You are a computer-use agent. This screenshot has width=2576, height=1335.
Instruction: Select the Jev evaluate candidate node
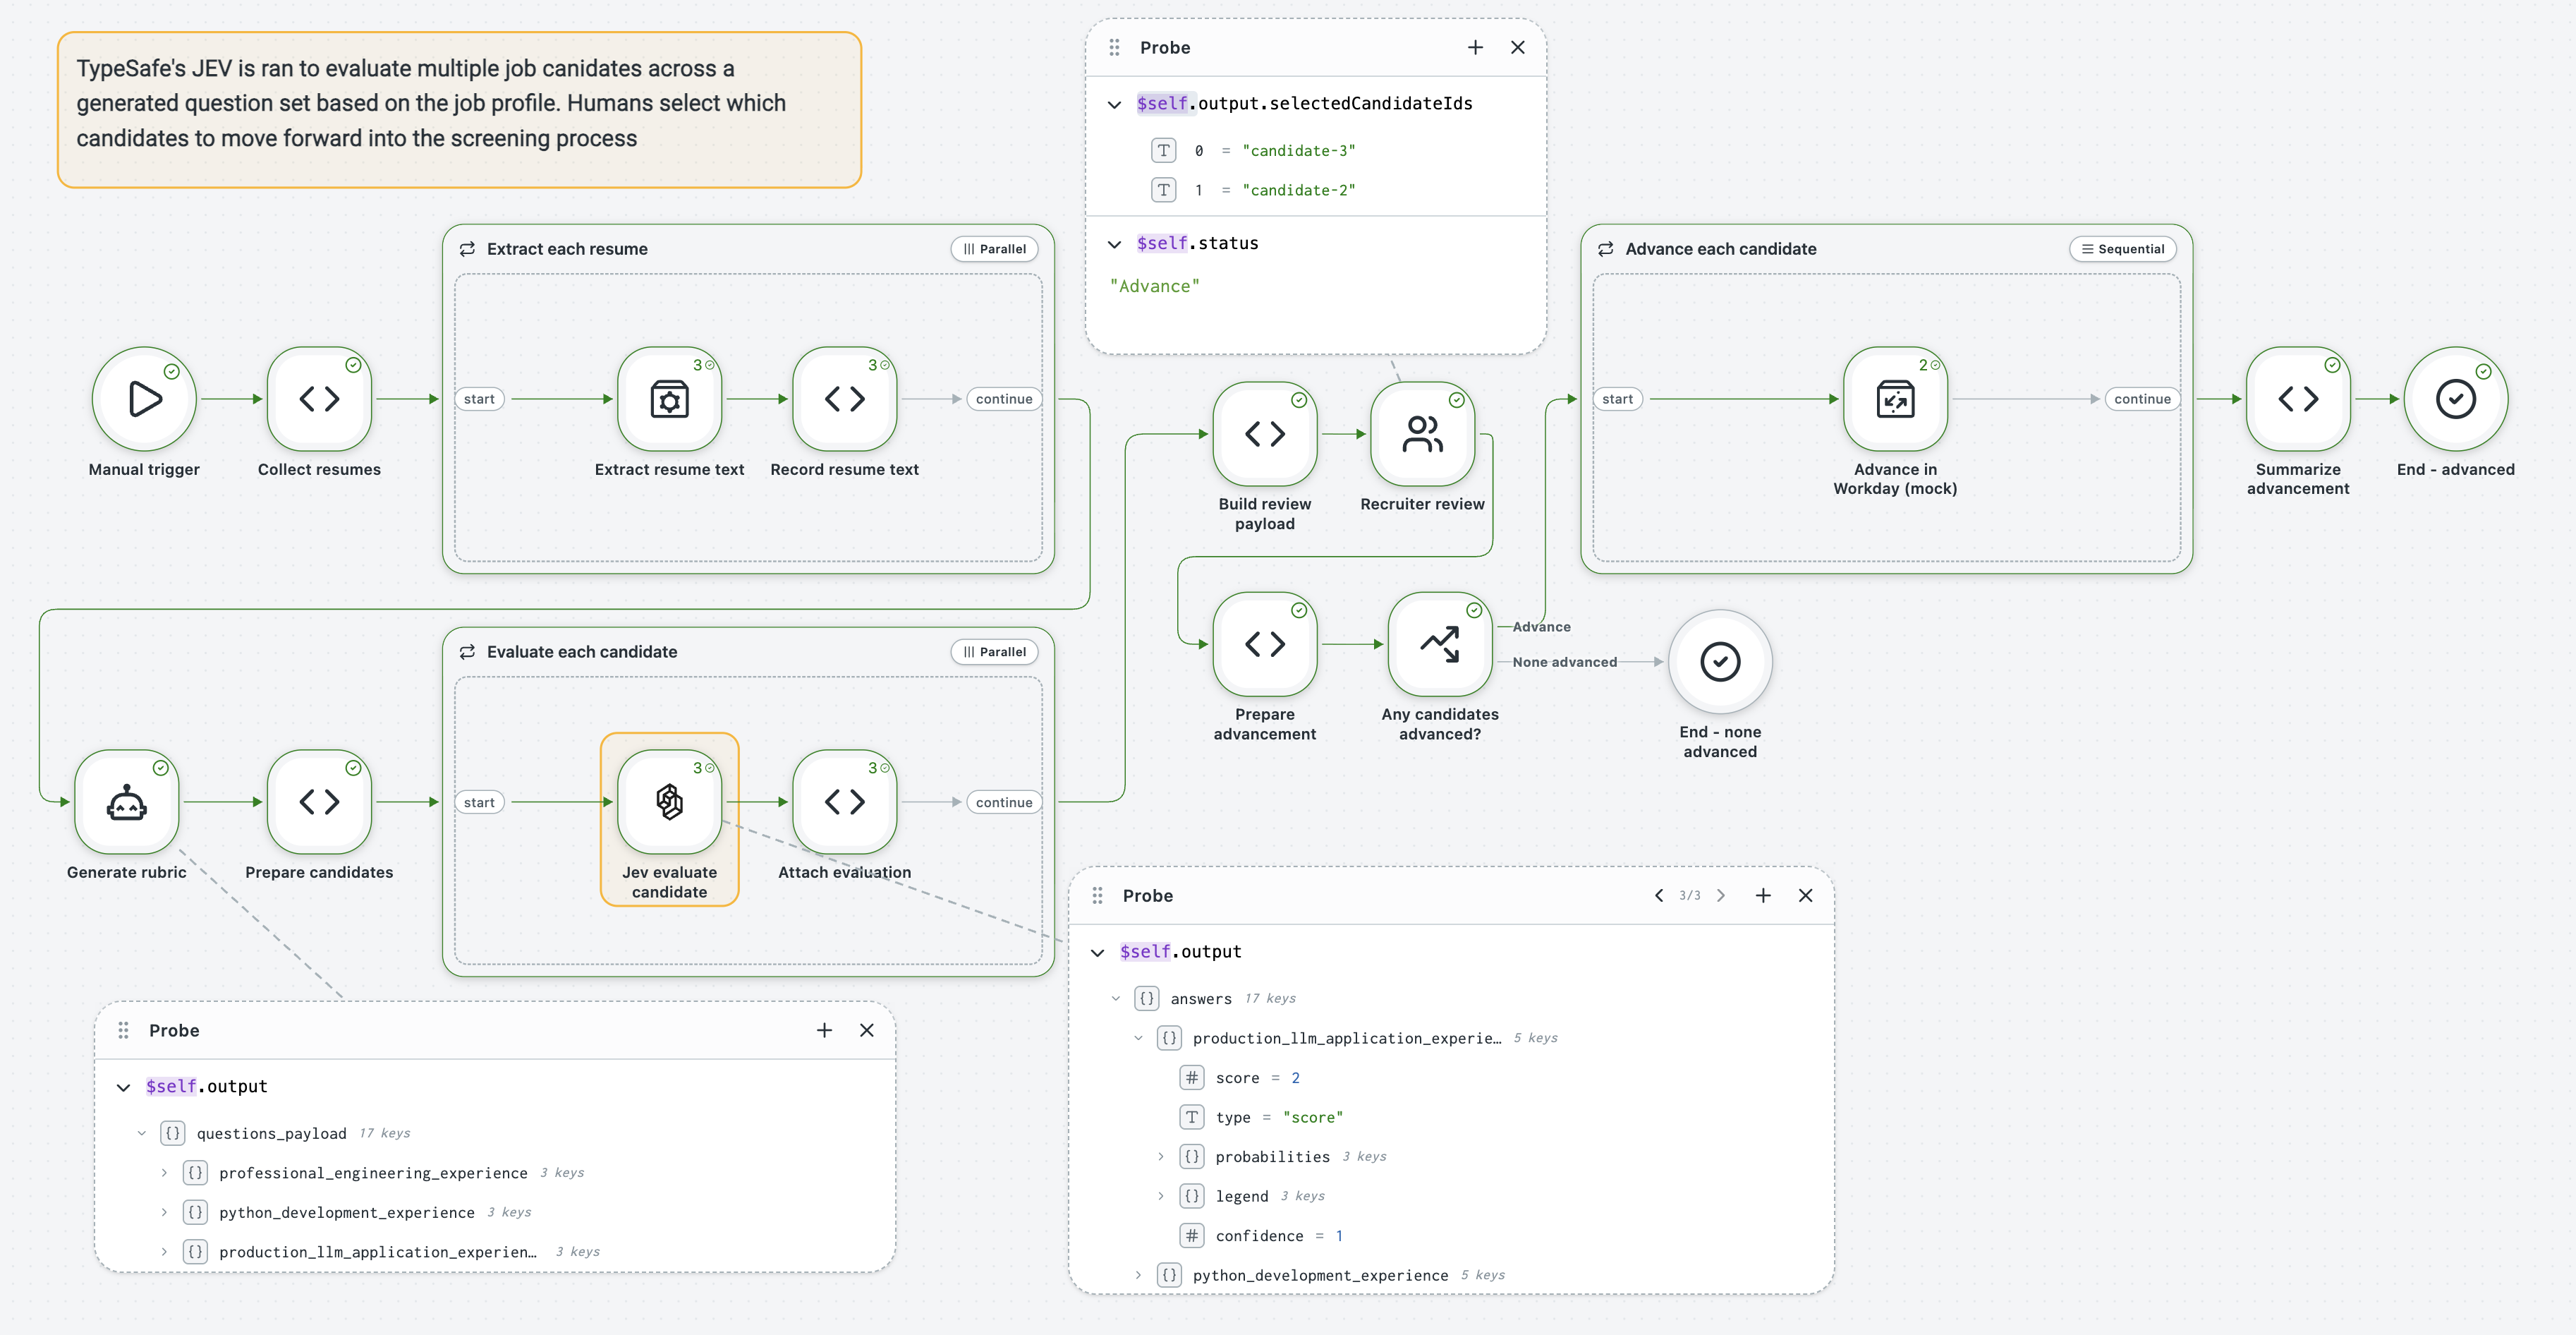pyautogui.click(x=669, y=802)
